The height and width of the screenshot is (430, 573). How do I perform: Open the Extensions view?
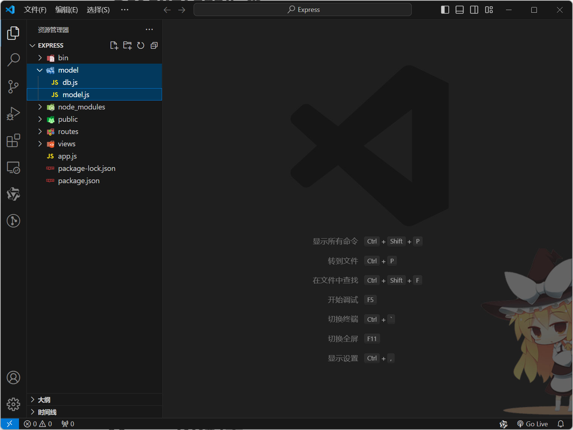(x=13, y=140)
